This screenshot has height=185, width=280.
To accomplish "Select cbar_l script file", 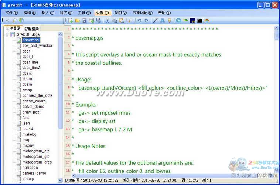I will pos(28,57).
